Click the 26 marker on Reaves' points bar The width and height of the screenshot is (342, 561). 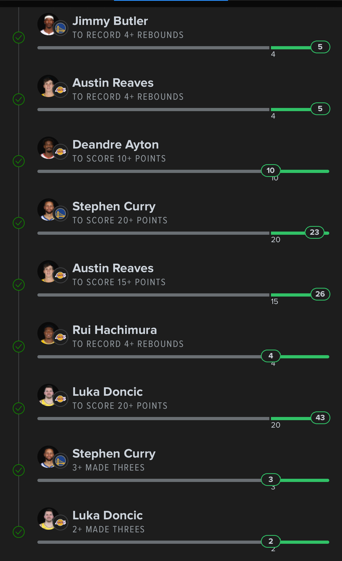pos(320,294)
